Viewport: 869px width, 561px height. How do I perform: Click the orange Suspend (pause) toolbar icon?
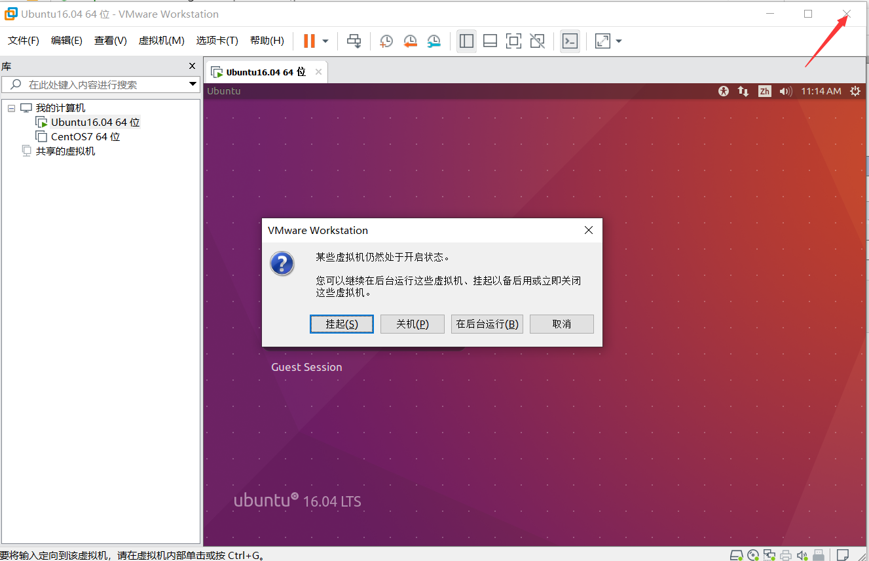pos(309,41)
